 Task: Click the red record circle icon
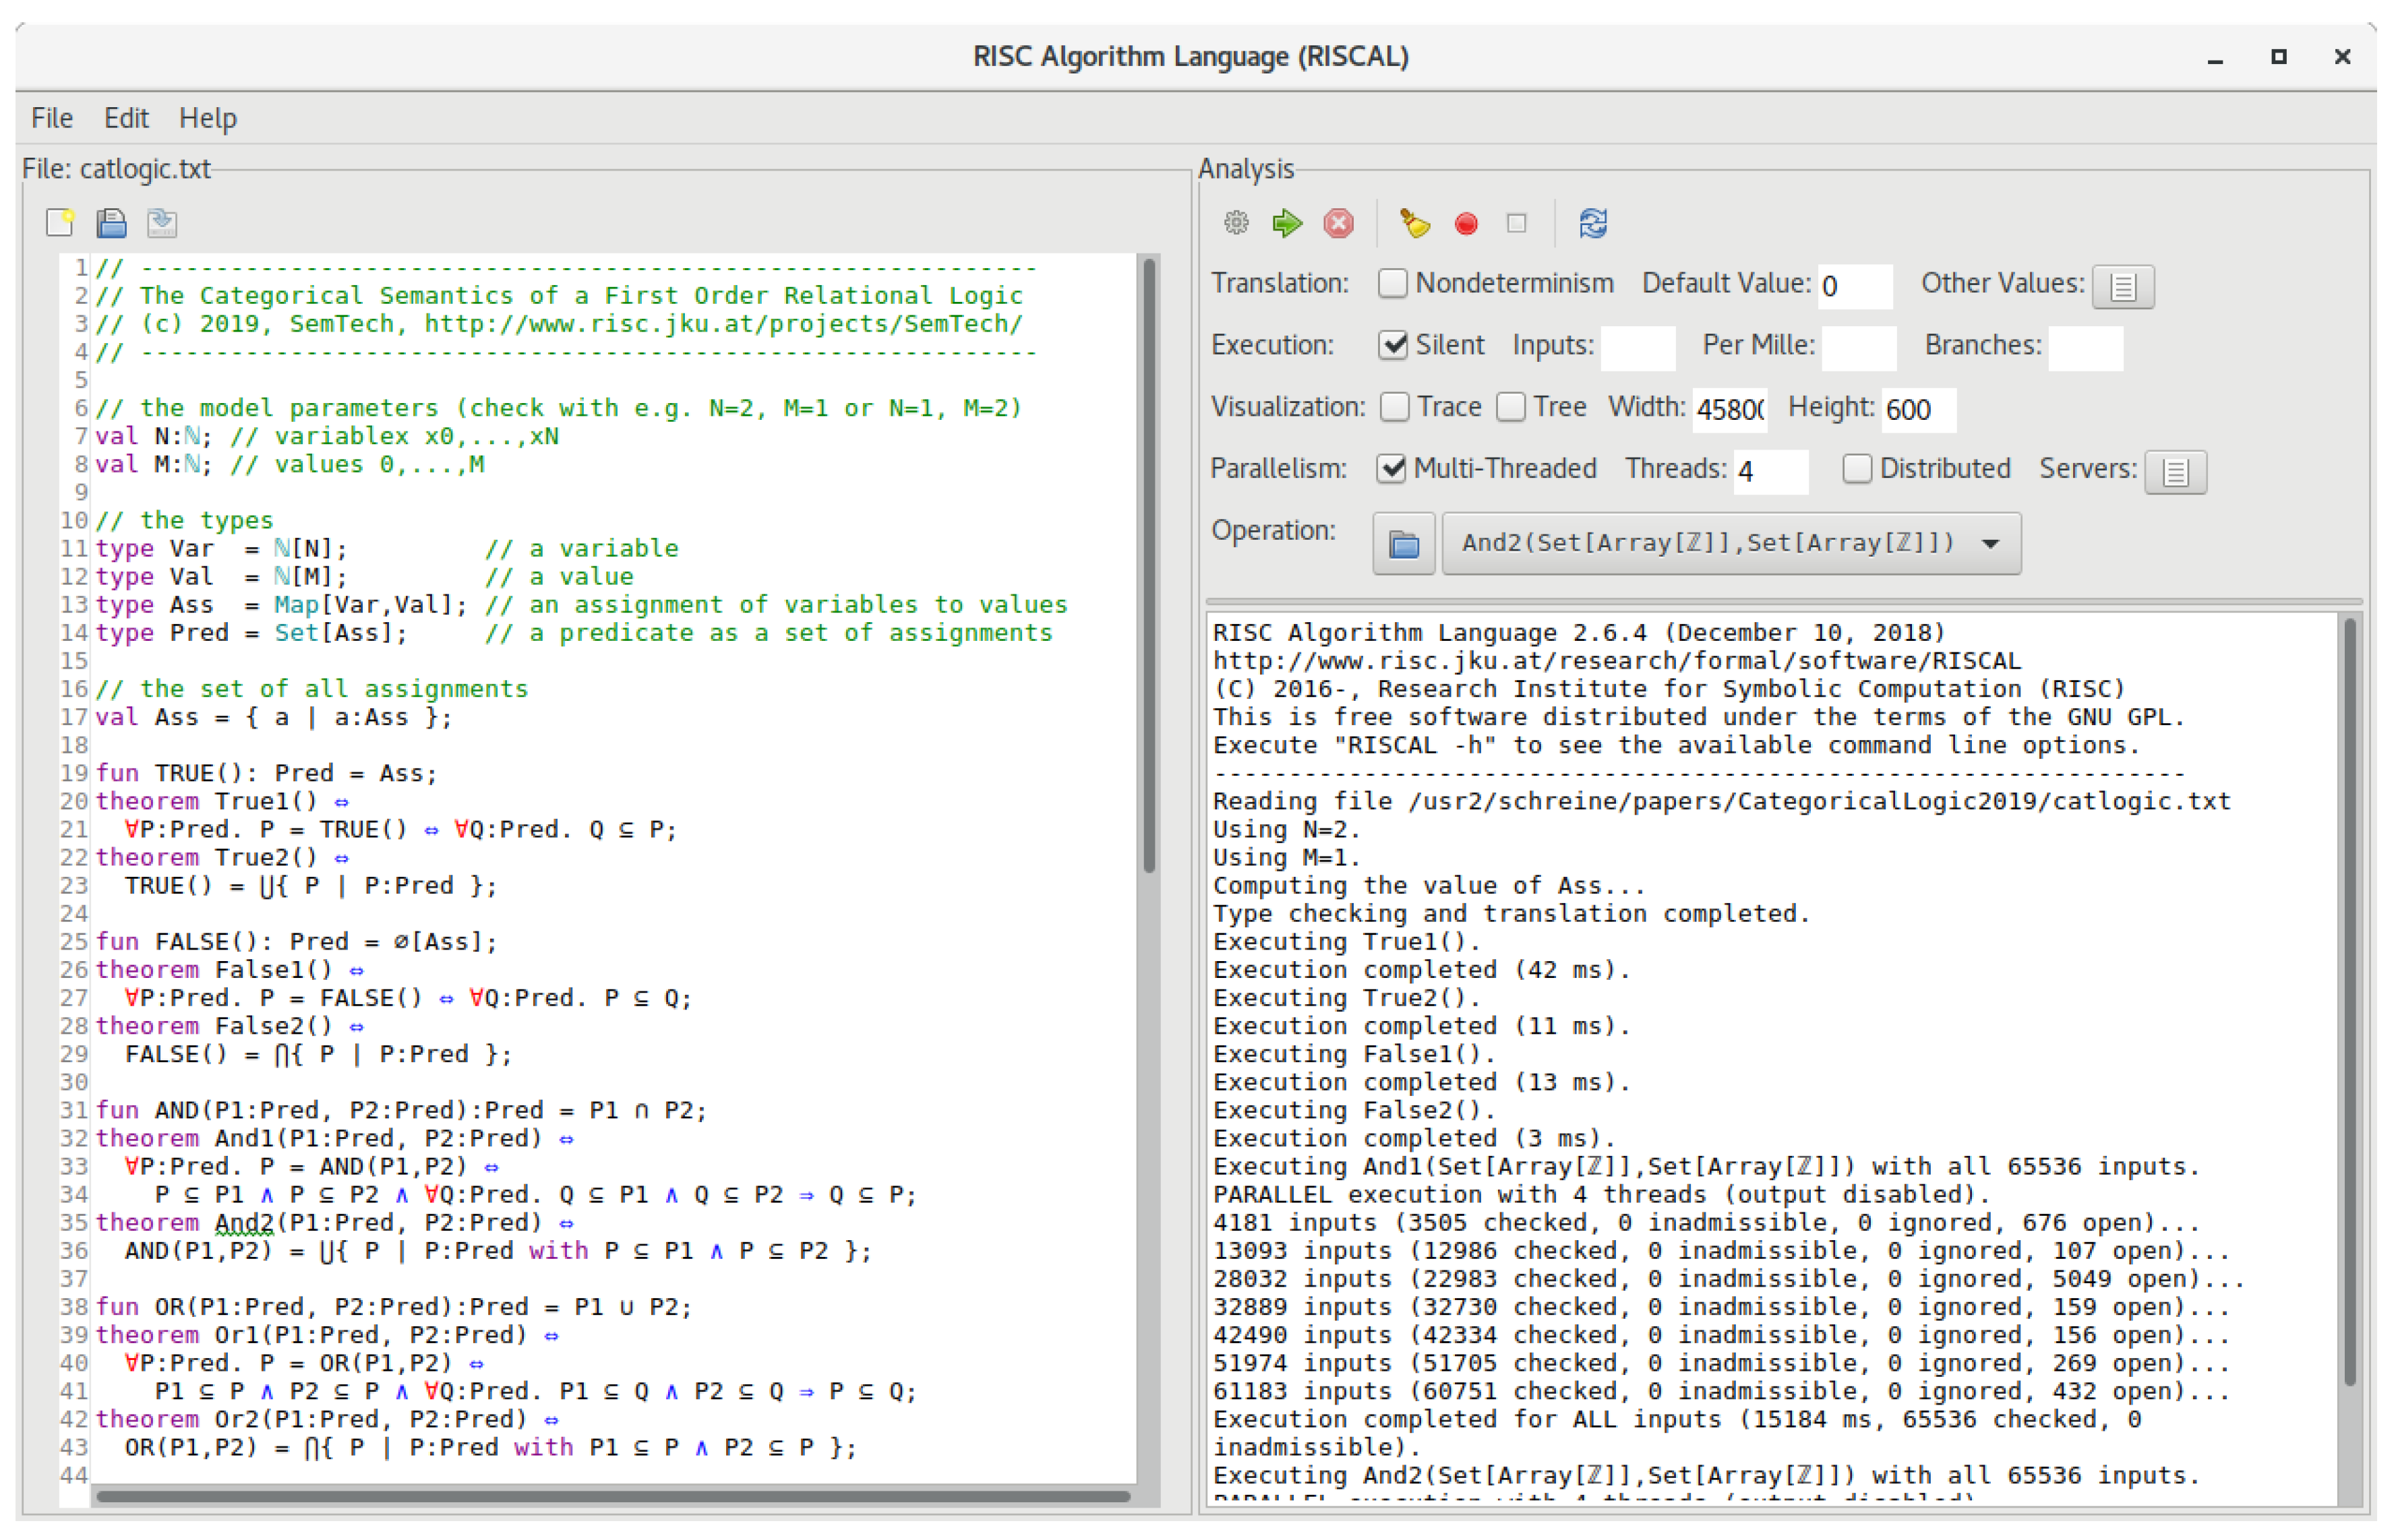tap(1467, 224)
